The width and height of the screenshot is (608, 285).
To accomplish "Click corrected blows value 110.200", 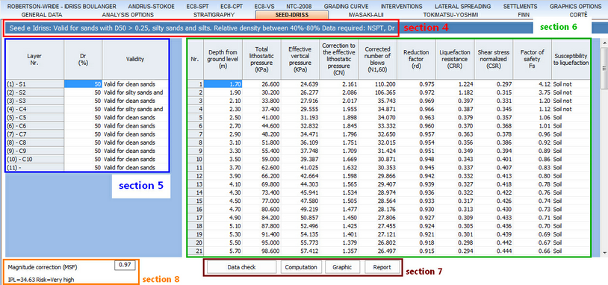I will pyautogui.click(x=378, y=84).
